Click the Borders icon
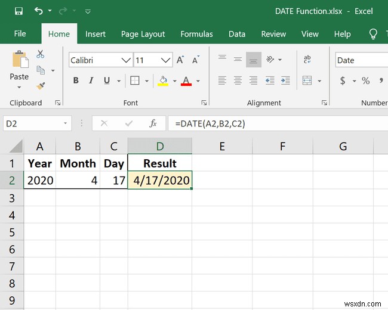This screenshot has height=310, width=388. coord(135,80)
